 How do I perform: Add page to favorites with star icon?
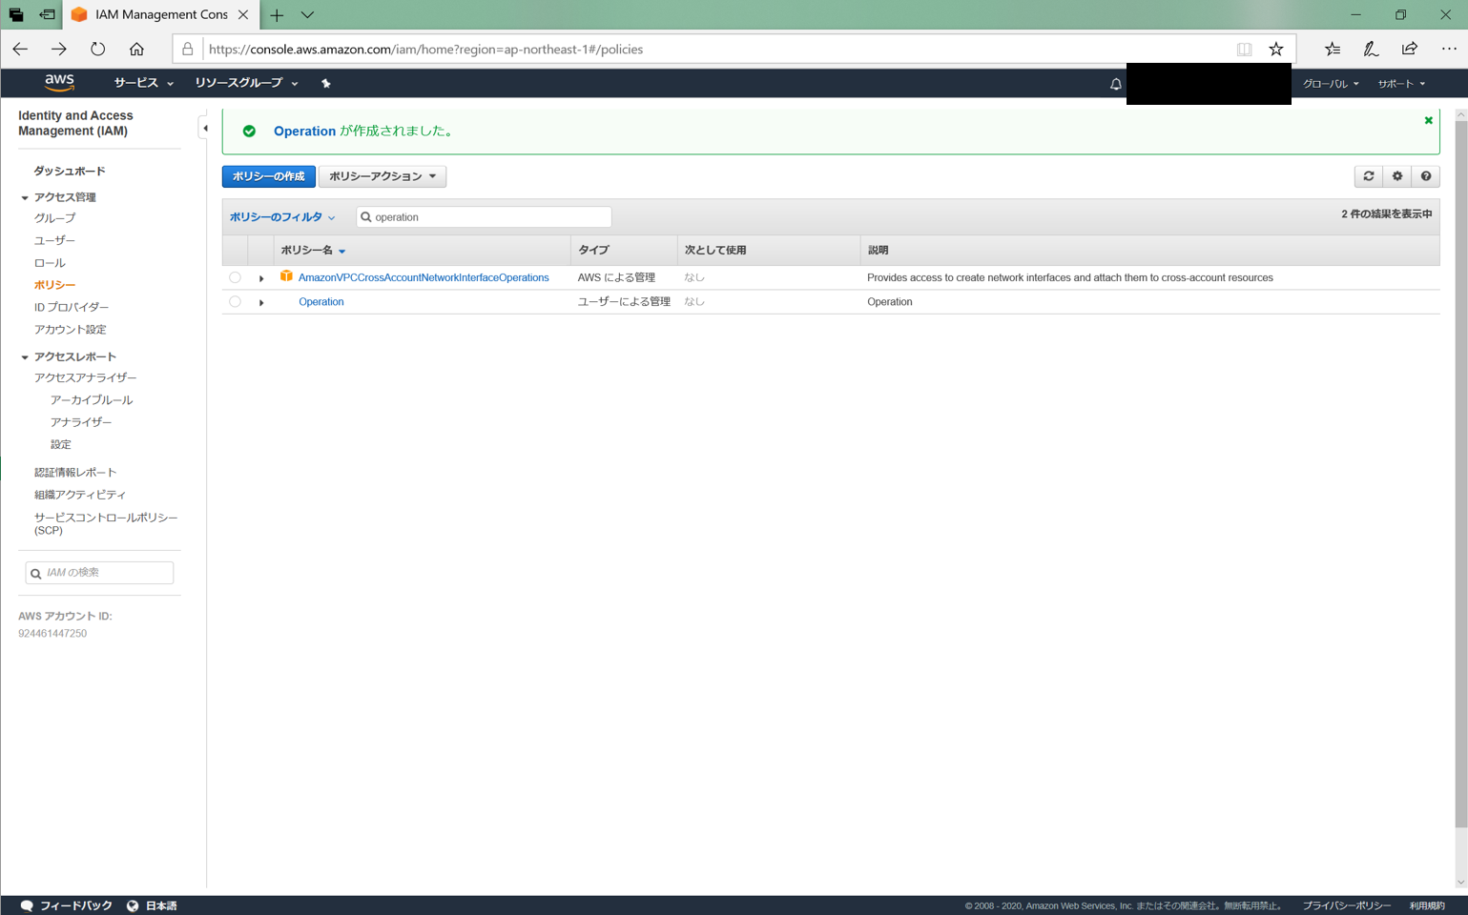[x=1276, y=49]
